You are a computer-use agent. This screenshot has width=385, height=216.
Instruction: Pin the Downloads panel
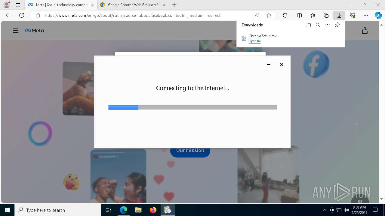tap(337, 25)
